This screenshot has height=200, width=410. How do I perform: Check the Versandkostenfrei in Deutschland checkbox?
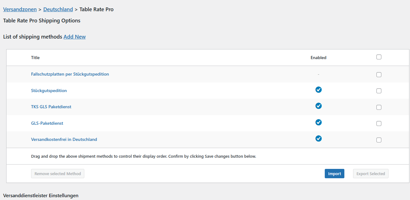(x=379, y=140)
